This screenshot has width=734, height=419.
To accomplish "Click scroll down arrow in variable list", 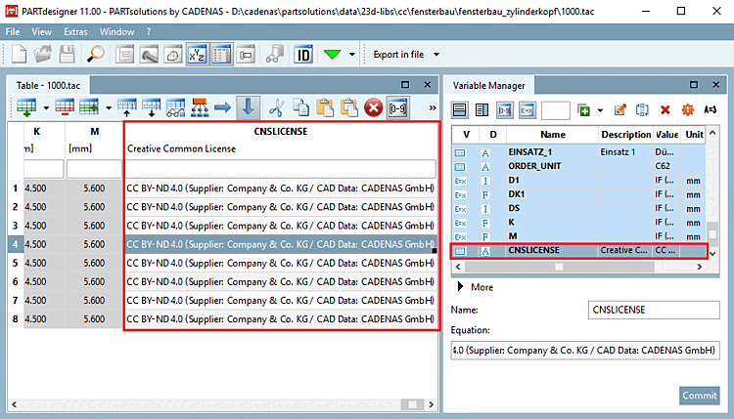I will 712,254.
